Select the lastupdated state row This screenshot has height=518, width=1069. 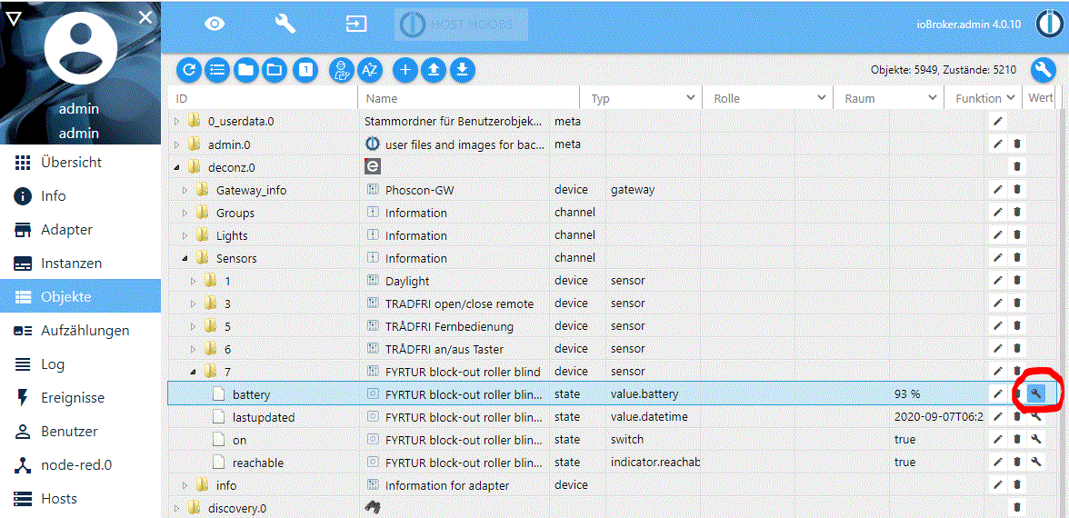coord(264,417)
